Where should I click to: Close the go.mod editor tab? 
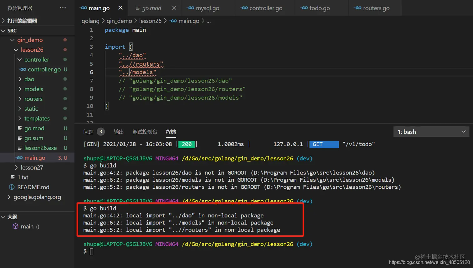coord(174,8)
